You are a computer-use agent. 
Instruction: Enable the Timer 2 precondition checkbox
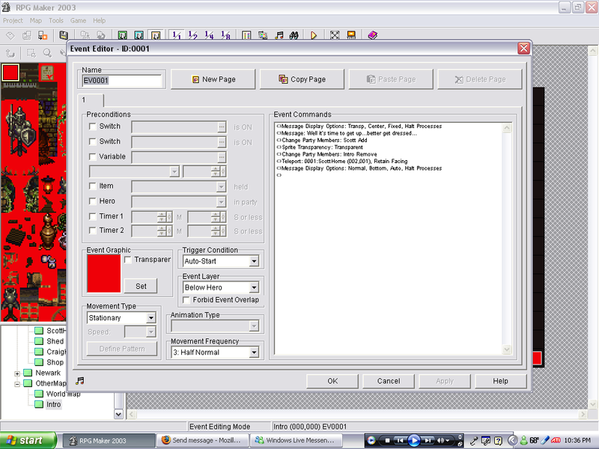pyautogui.click(x=92, y=230)
